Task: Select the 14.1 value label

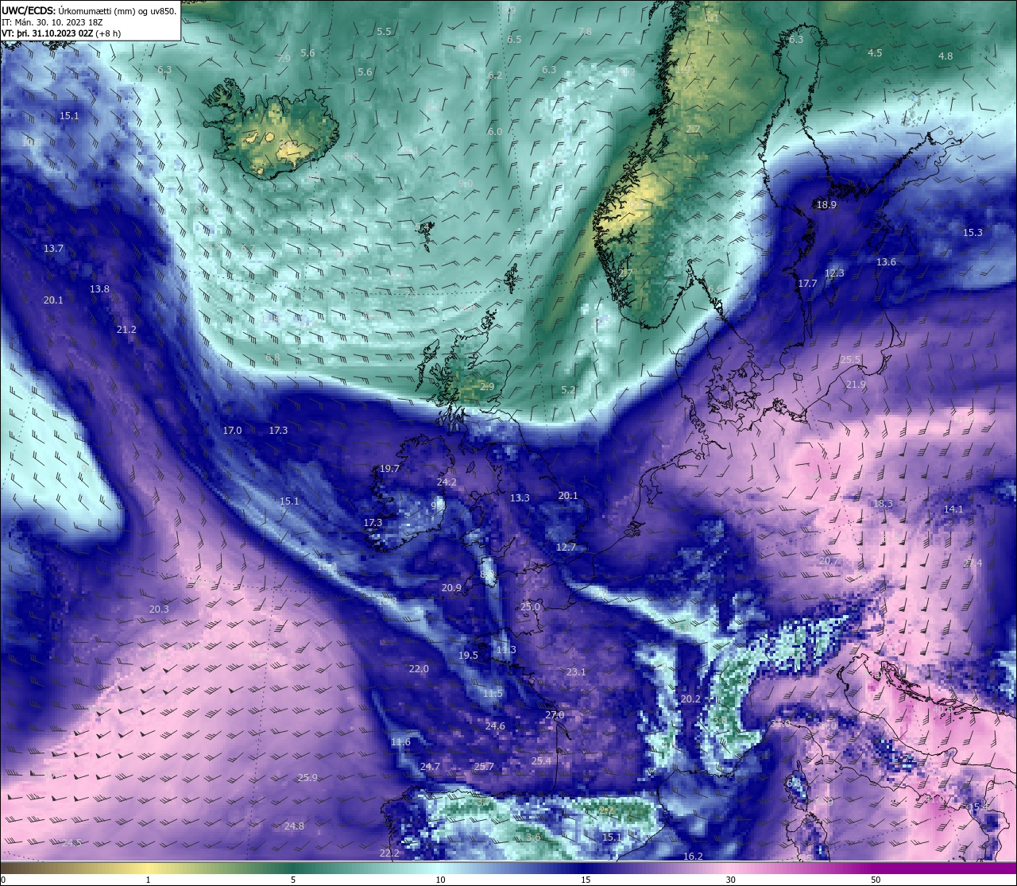Action: pos(953,509)
